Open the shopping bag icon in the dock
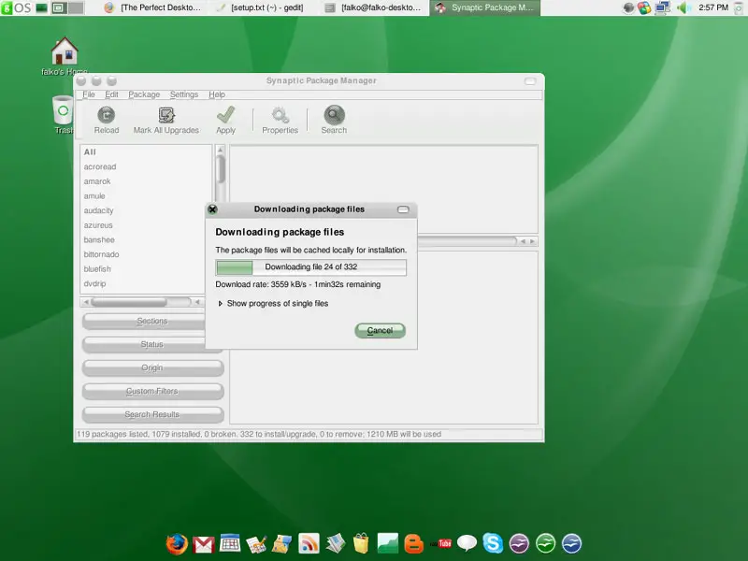The height and width of the screenshot is (561, 748). (361, 543)
